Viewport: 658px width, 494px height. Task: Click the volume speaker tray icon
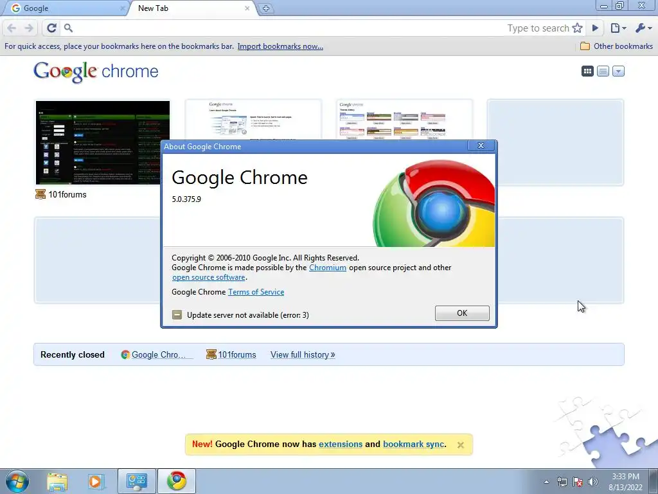593,482
